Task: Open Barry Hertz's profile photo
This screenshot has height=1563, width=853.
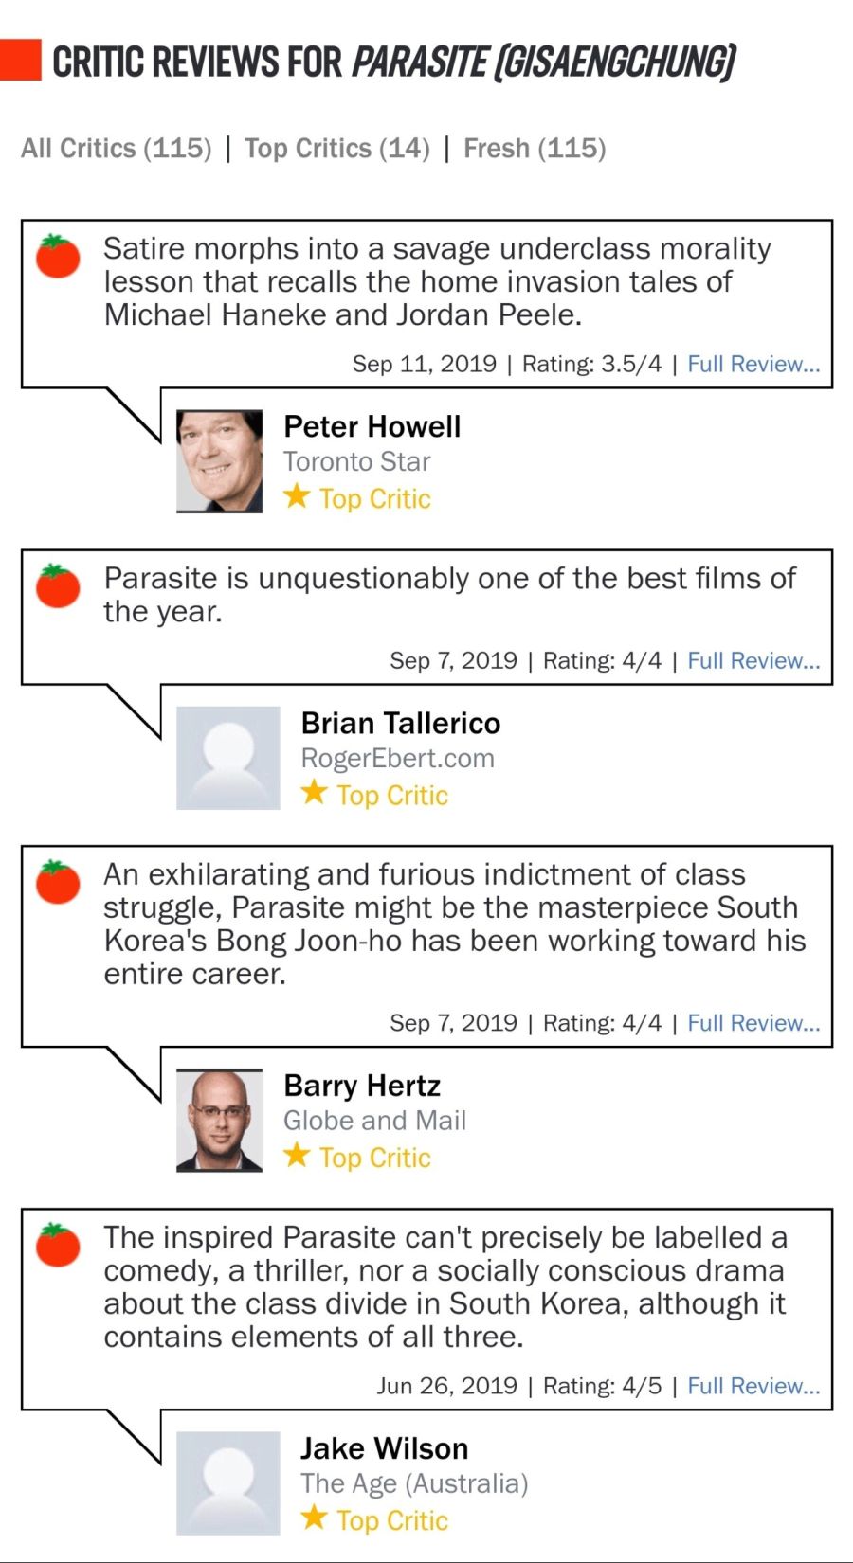Action: click(220, 1121)
